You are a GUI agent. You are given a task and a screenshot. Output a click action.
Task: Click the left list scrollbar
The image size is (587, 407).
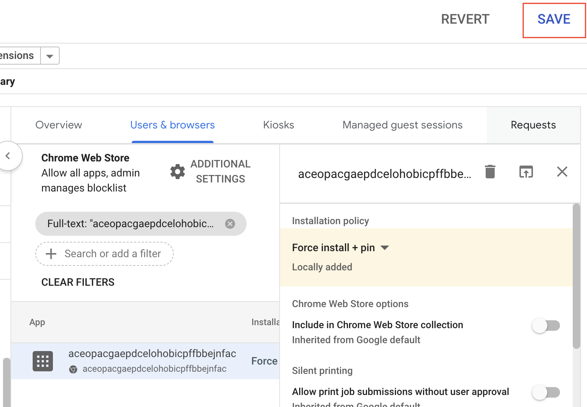[6, 382]
